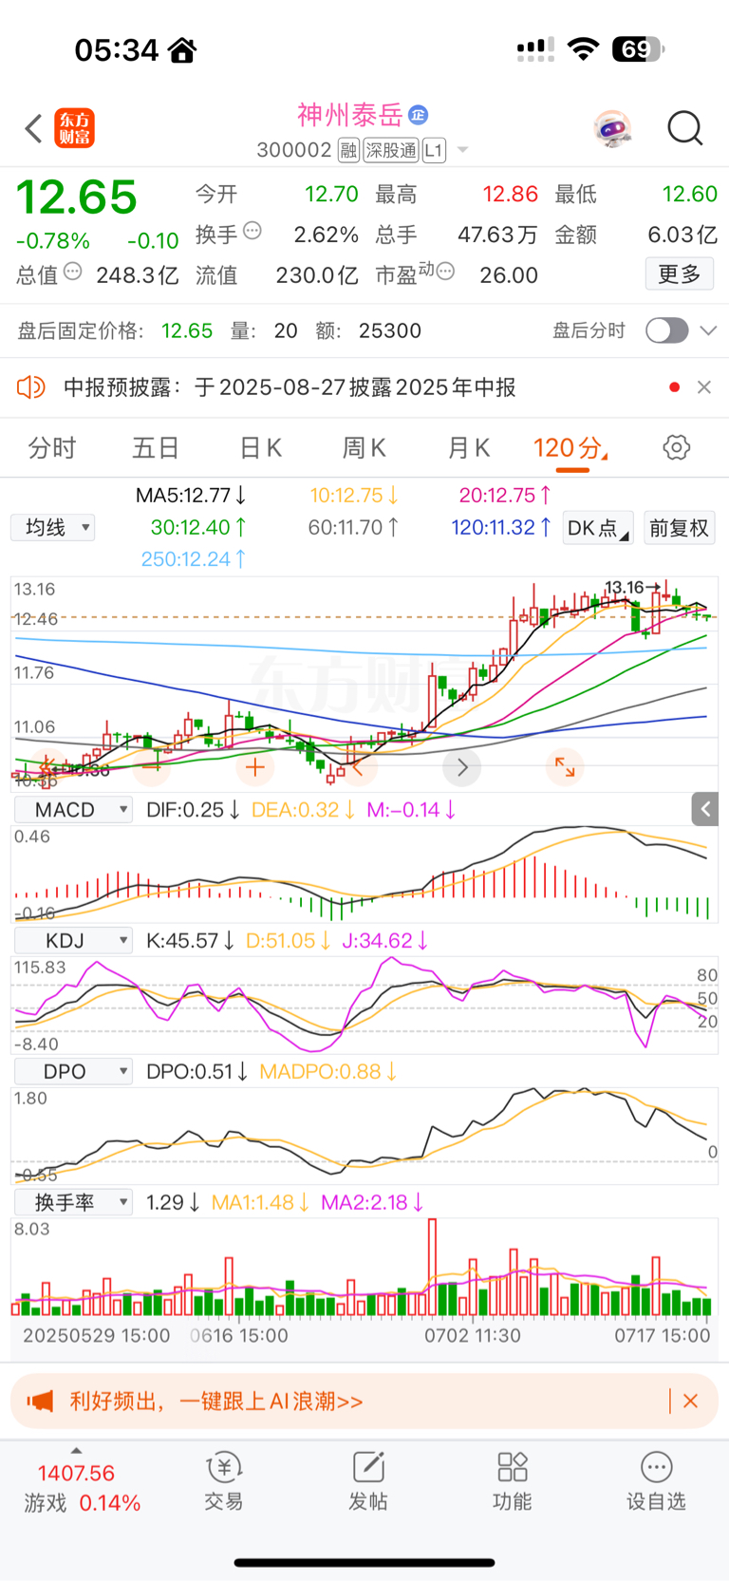This screenshot has width=729, height=1581.
Task: Tap the 深股通 tag
Action: (x=391, y=150)
